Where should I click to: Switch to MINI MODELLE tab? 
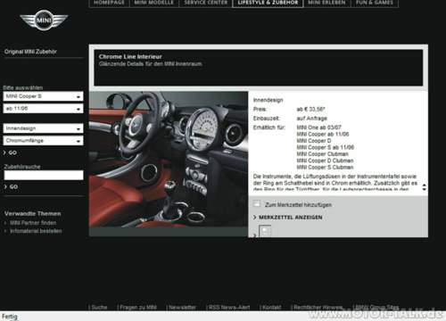coord(153,3)
